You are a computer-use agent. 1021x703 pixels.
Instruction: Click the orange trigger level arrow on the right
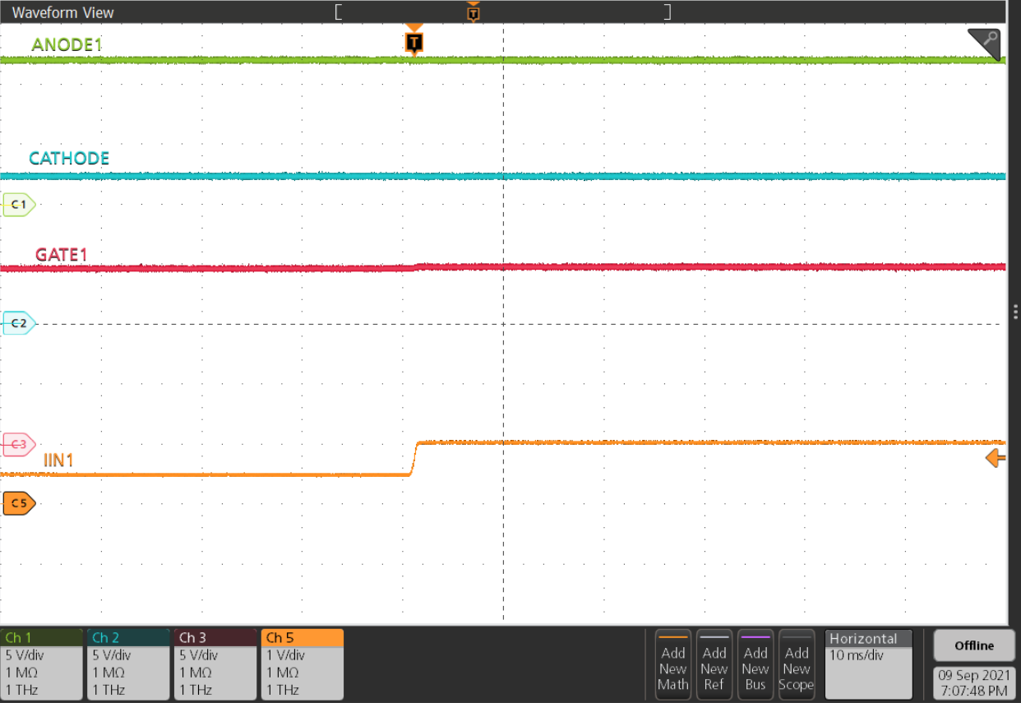[996, 458]
